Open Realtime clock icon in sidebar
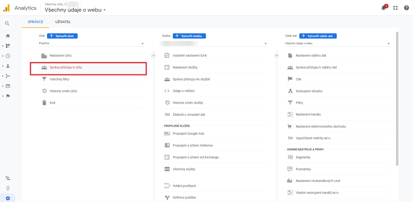Viewport: 413px width, 202px height. pos(7,56)
